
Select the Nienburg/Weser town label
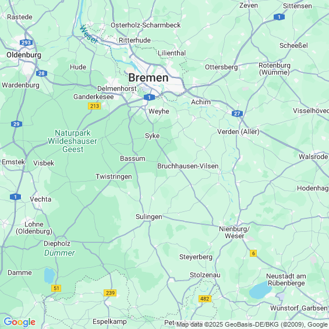234,232
